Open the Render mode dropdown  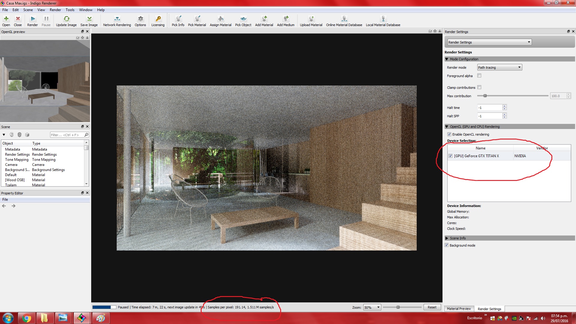point(499,67)
